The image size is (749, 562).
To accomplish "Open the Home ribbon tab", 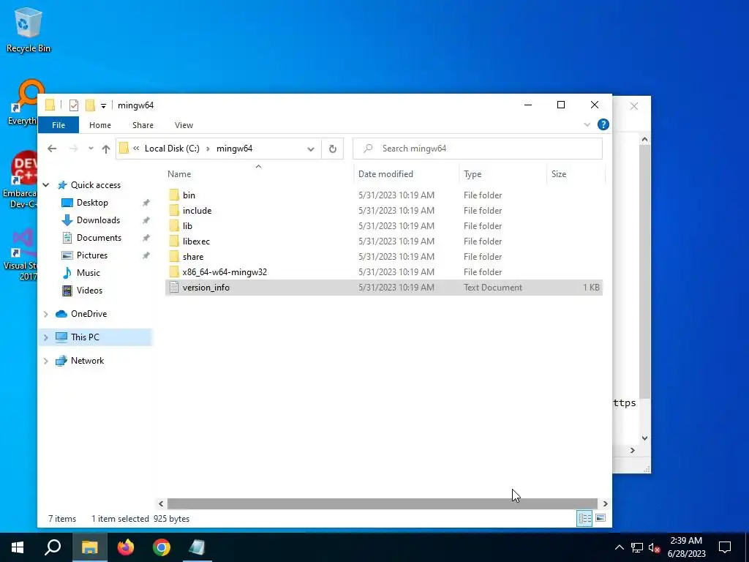I will (99, 125).
